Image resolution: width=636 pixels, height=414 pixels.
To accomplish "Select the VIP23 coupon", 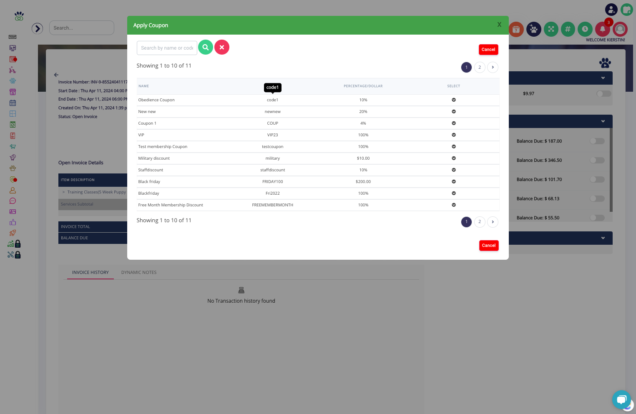I will click(454, 135).
